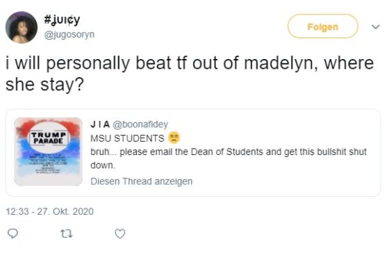
Task: Open the #juicy display name
Action: click(62, 20)
